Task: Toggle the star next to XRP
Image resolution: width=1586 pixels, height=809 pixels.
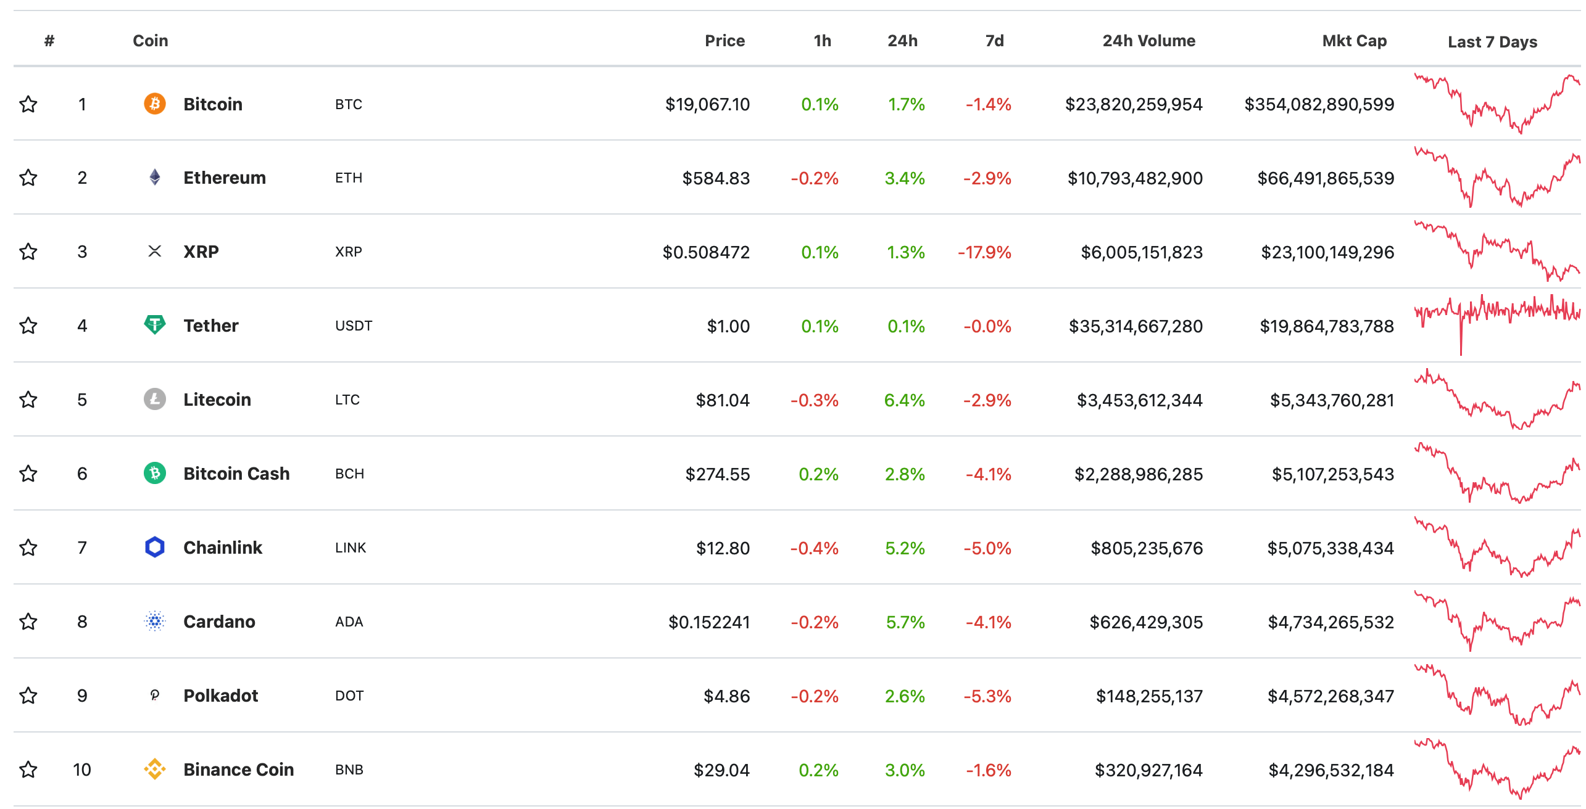Action: point(28,252)
